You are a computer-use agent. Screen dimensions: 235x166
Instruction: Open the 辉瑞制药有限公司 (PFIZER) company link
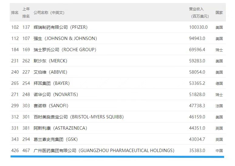pyautogui.click(x=60, y=27)
